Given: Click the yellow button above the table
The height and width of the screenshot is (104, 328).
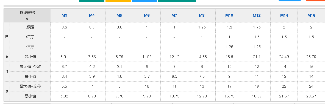Looking at the screenshot, I should coord(118,1).
